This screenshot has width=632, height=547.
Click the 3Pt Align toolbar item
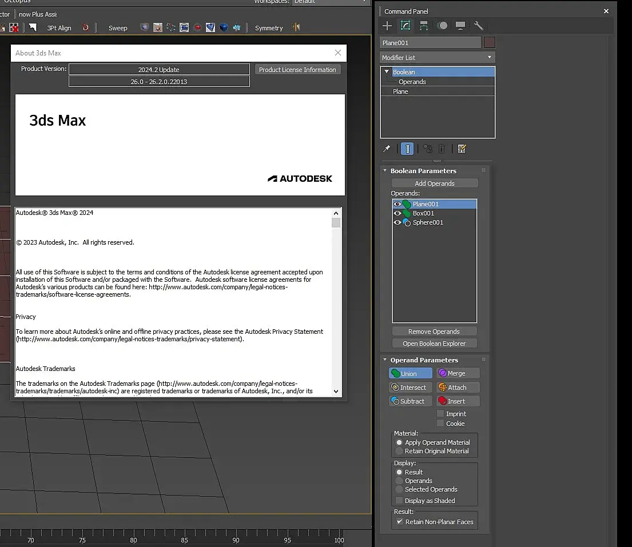coord(59,28)
